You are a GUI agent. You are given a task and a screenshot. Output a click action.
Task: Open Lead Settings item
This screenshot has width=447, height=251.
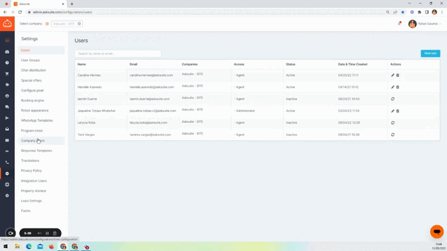click(31, 201)
